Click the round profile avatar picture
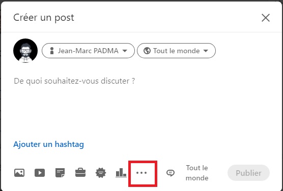The width and height of the screenshot is (283, 191). click(25, 51)
